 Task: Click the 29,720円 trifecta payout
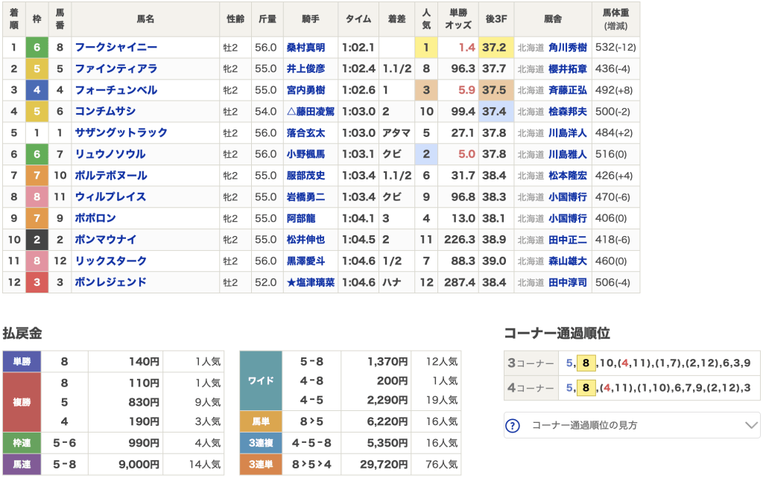point(384,465)
